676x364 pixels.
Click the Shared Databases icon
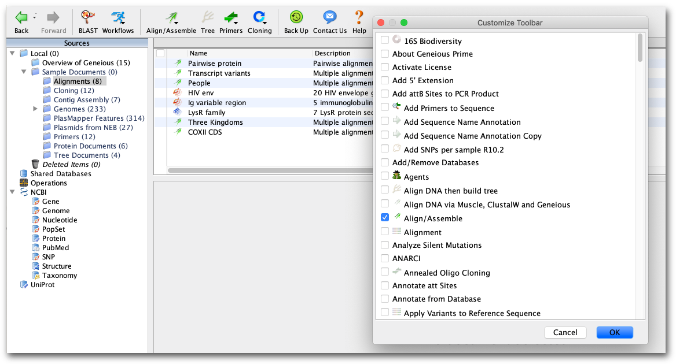coord(24,173)
